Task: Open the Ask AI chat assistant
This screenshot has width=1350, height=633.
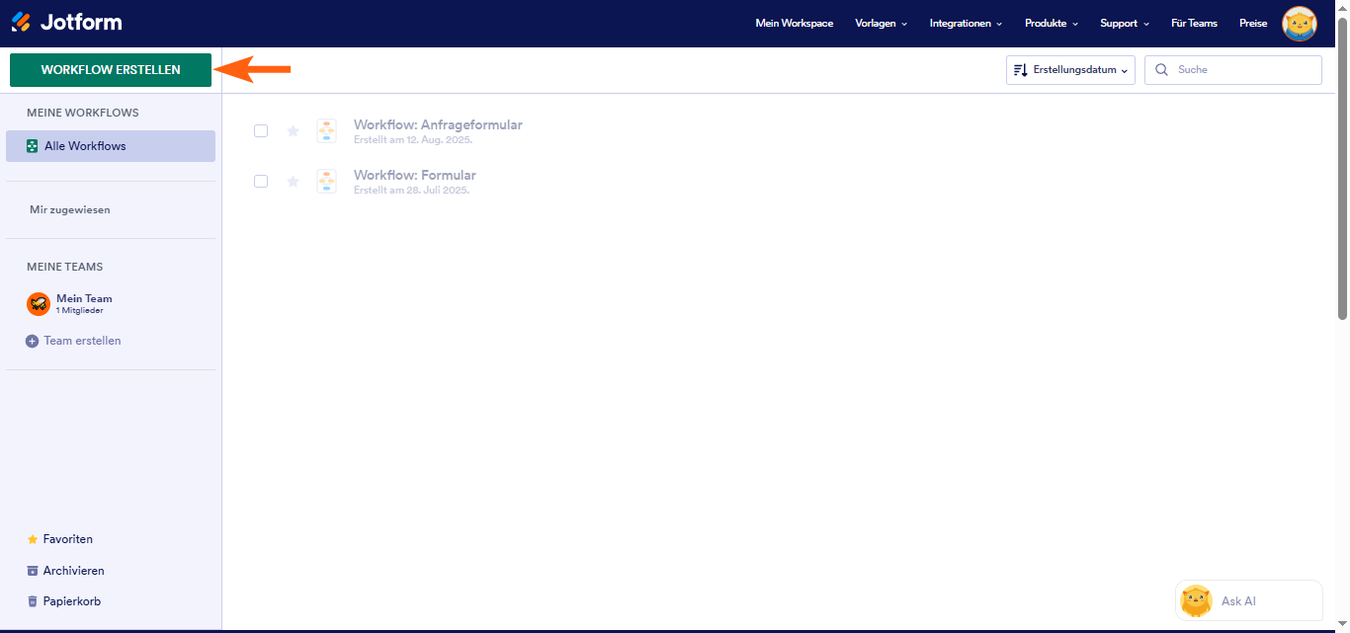Action: point(1248,600)
